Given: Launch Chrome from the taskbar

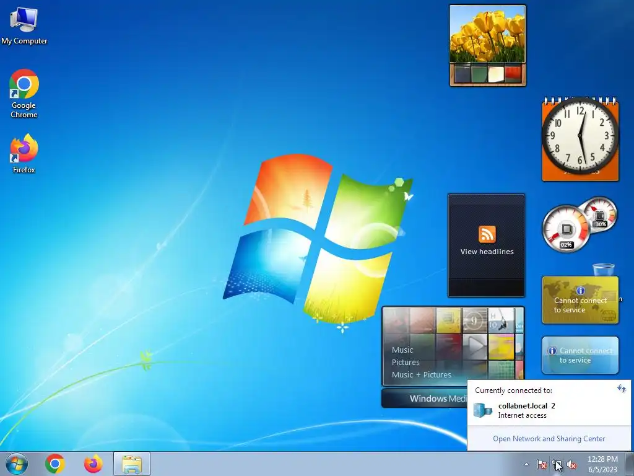Looking at the screenshot, I should click(55, 464).
